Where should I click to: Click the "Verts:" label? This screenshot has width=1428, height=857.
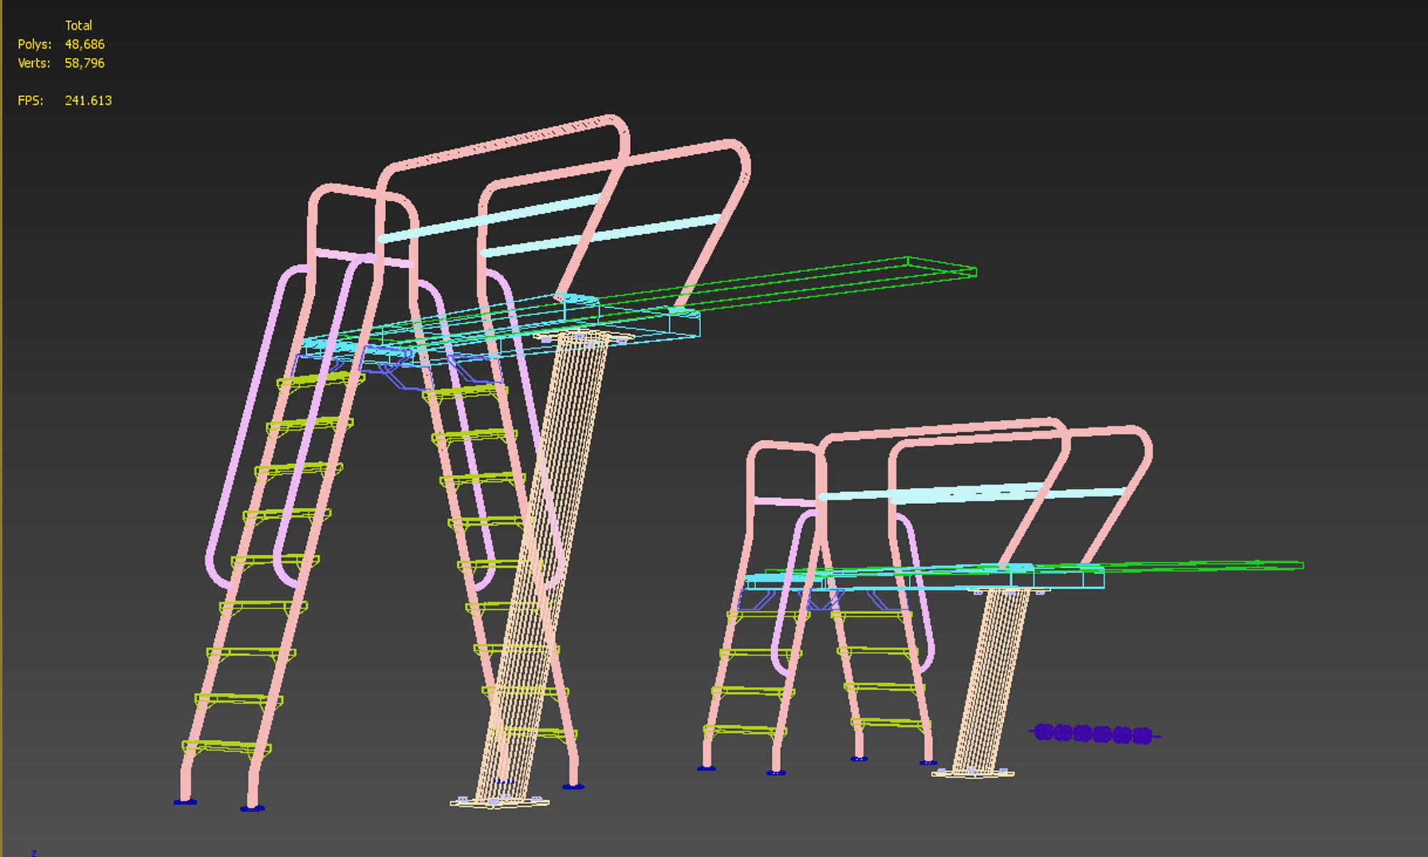tap(34, 63)
